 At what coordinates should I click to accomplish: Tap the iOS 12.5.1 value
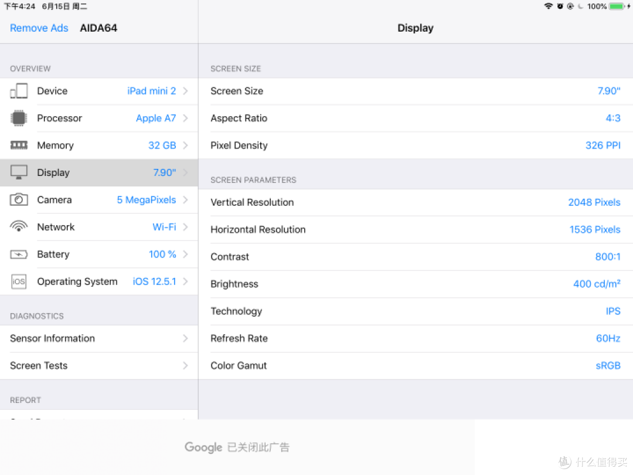pyautogui.click(x=155, y=281)
